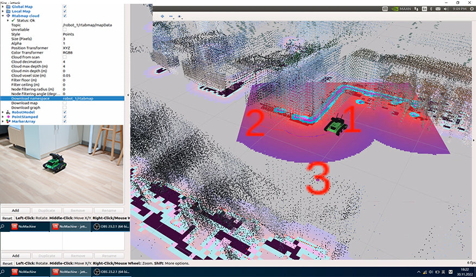The image size is (476, 277).
Task: Enable the Cloud from scan checkbox
Action: [65, 56]
